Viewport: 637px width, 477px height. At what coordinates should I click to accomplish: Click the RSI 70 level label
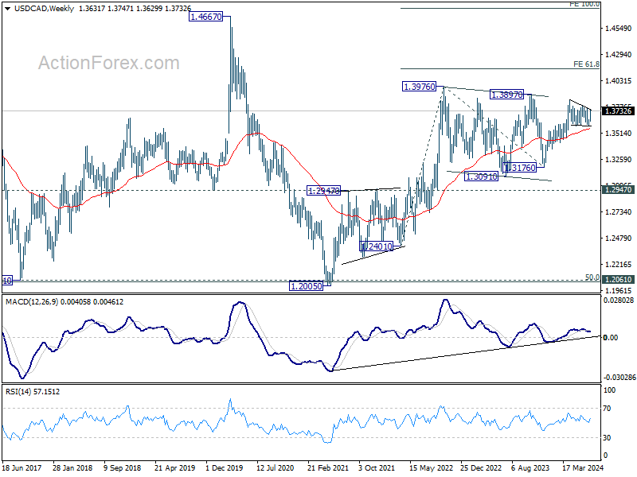pyautogui.click(x=607, y=409)
